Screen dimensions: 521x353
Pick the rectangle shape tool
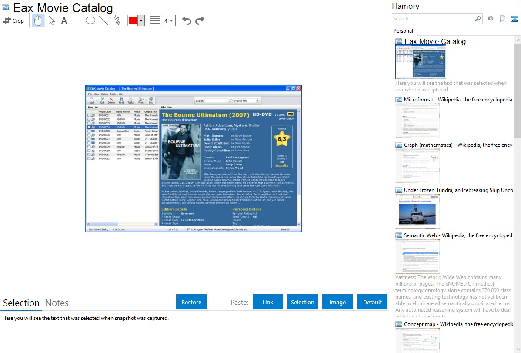click(77, 20)
